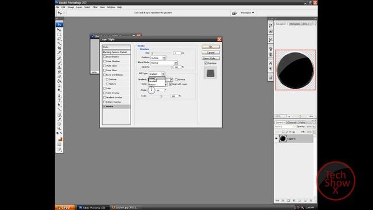Enable Gradient Overlay checkbox

(x=104, y=97)
